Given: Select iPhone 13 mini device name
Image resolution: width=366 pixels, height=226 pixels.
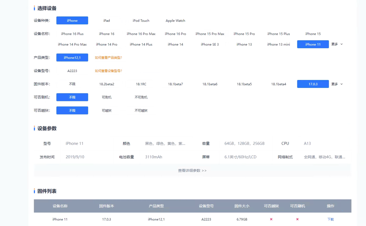Looking at the screenshot, I should (x=279, y=44).
